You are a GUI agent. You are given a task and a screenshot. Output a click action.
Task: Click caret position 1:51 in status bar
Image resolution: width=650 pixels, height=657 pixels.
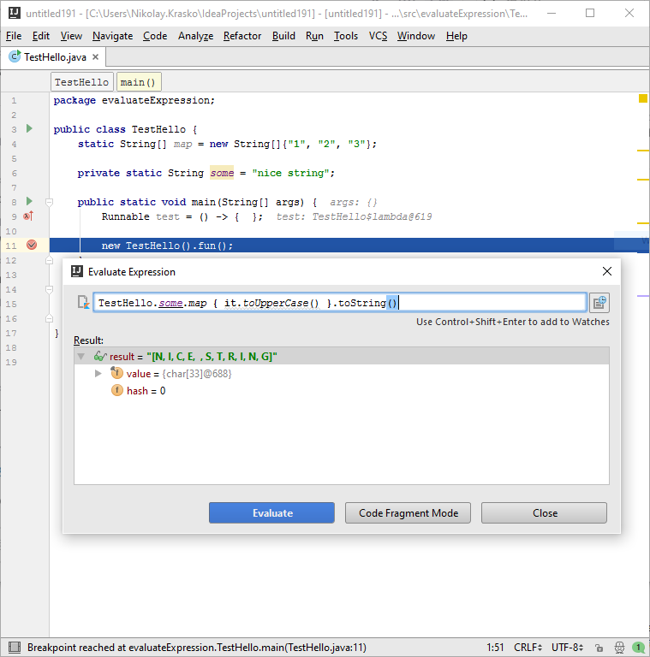pos(495,648)
